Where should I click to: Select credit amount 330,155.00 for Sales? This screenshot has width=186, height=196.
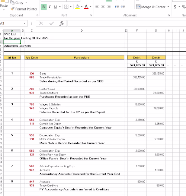click(x=156, y=73)
